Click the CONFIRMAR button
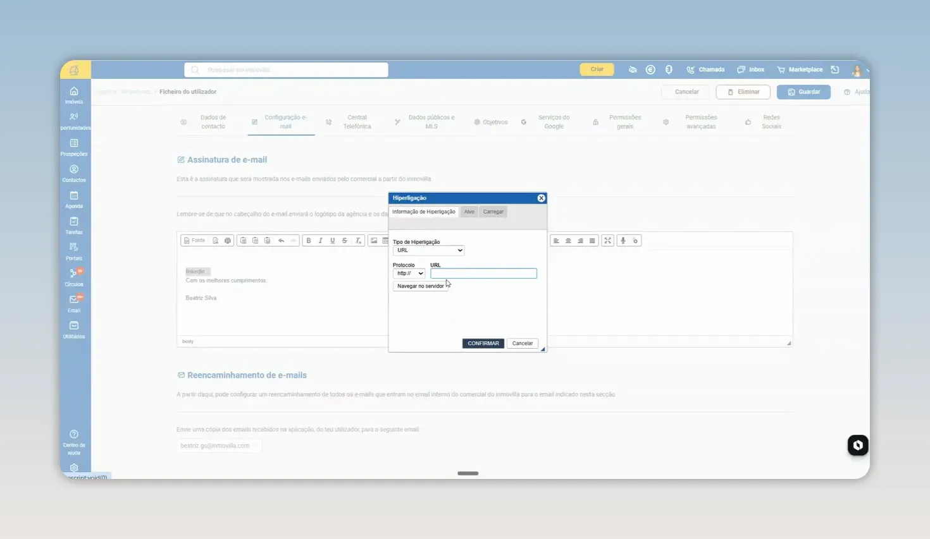This screenshot has height=539, width=930. (x=483, y=343)
